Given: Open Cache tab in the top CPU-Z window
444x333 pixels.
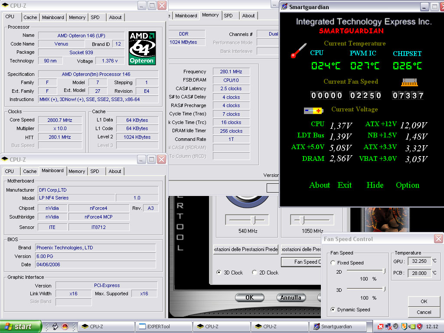Looking at the screenshot, I should pos(30,17).
